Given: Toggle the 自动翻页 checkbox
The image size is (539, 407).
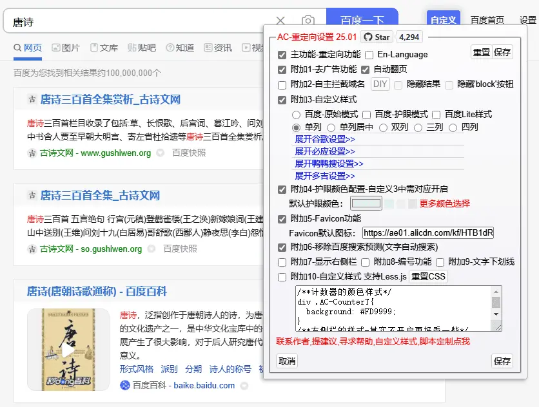Looking at the screenshot, I should click(x=365, y=70).
